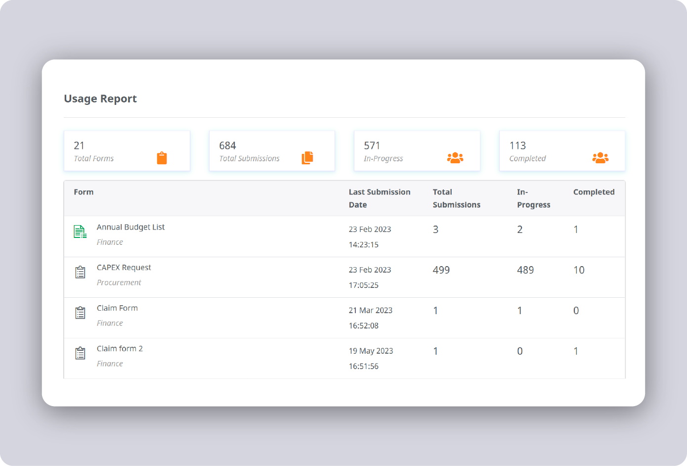Click the green document icon beside Annual Budget List

tap(80, 231)
